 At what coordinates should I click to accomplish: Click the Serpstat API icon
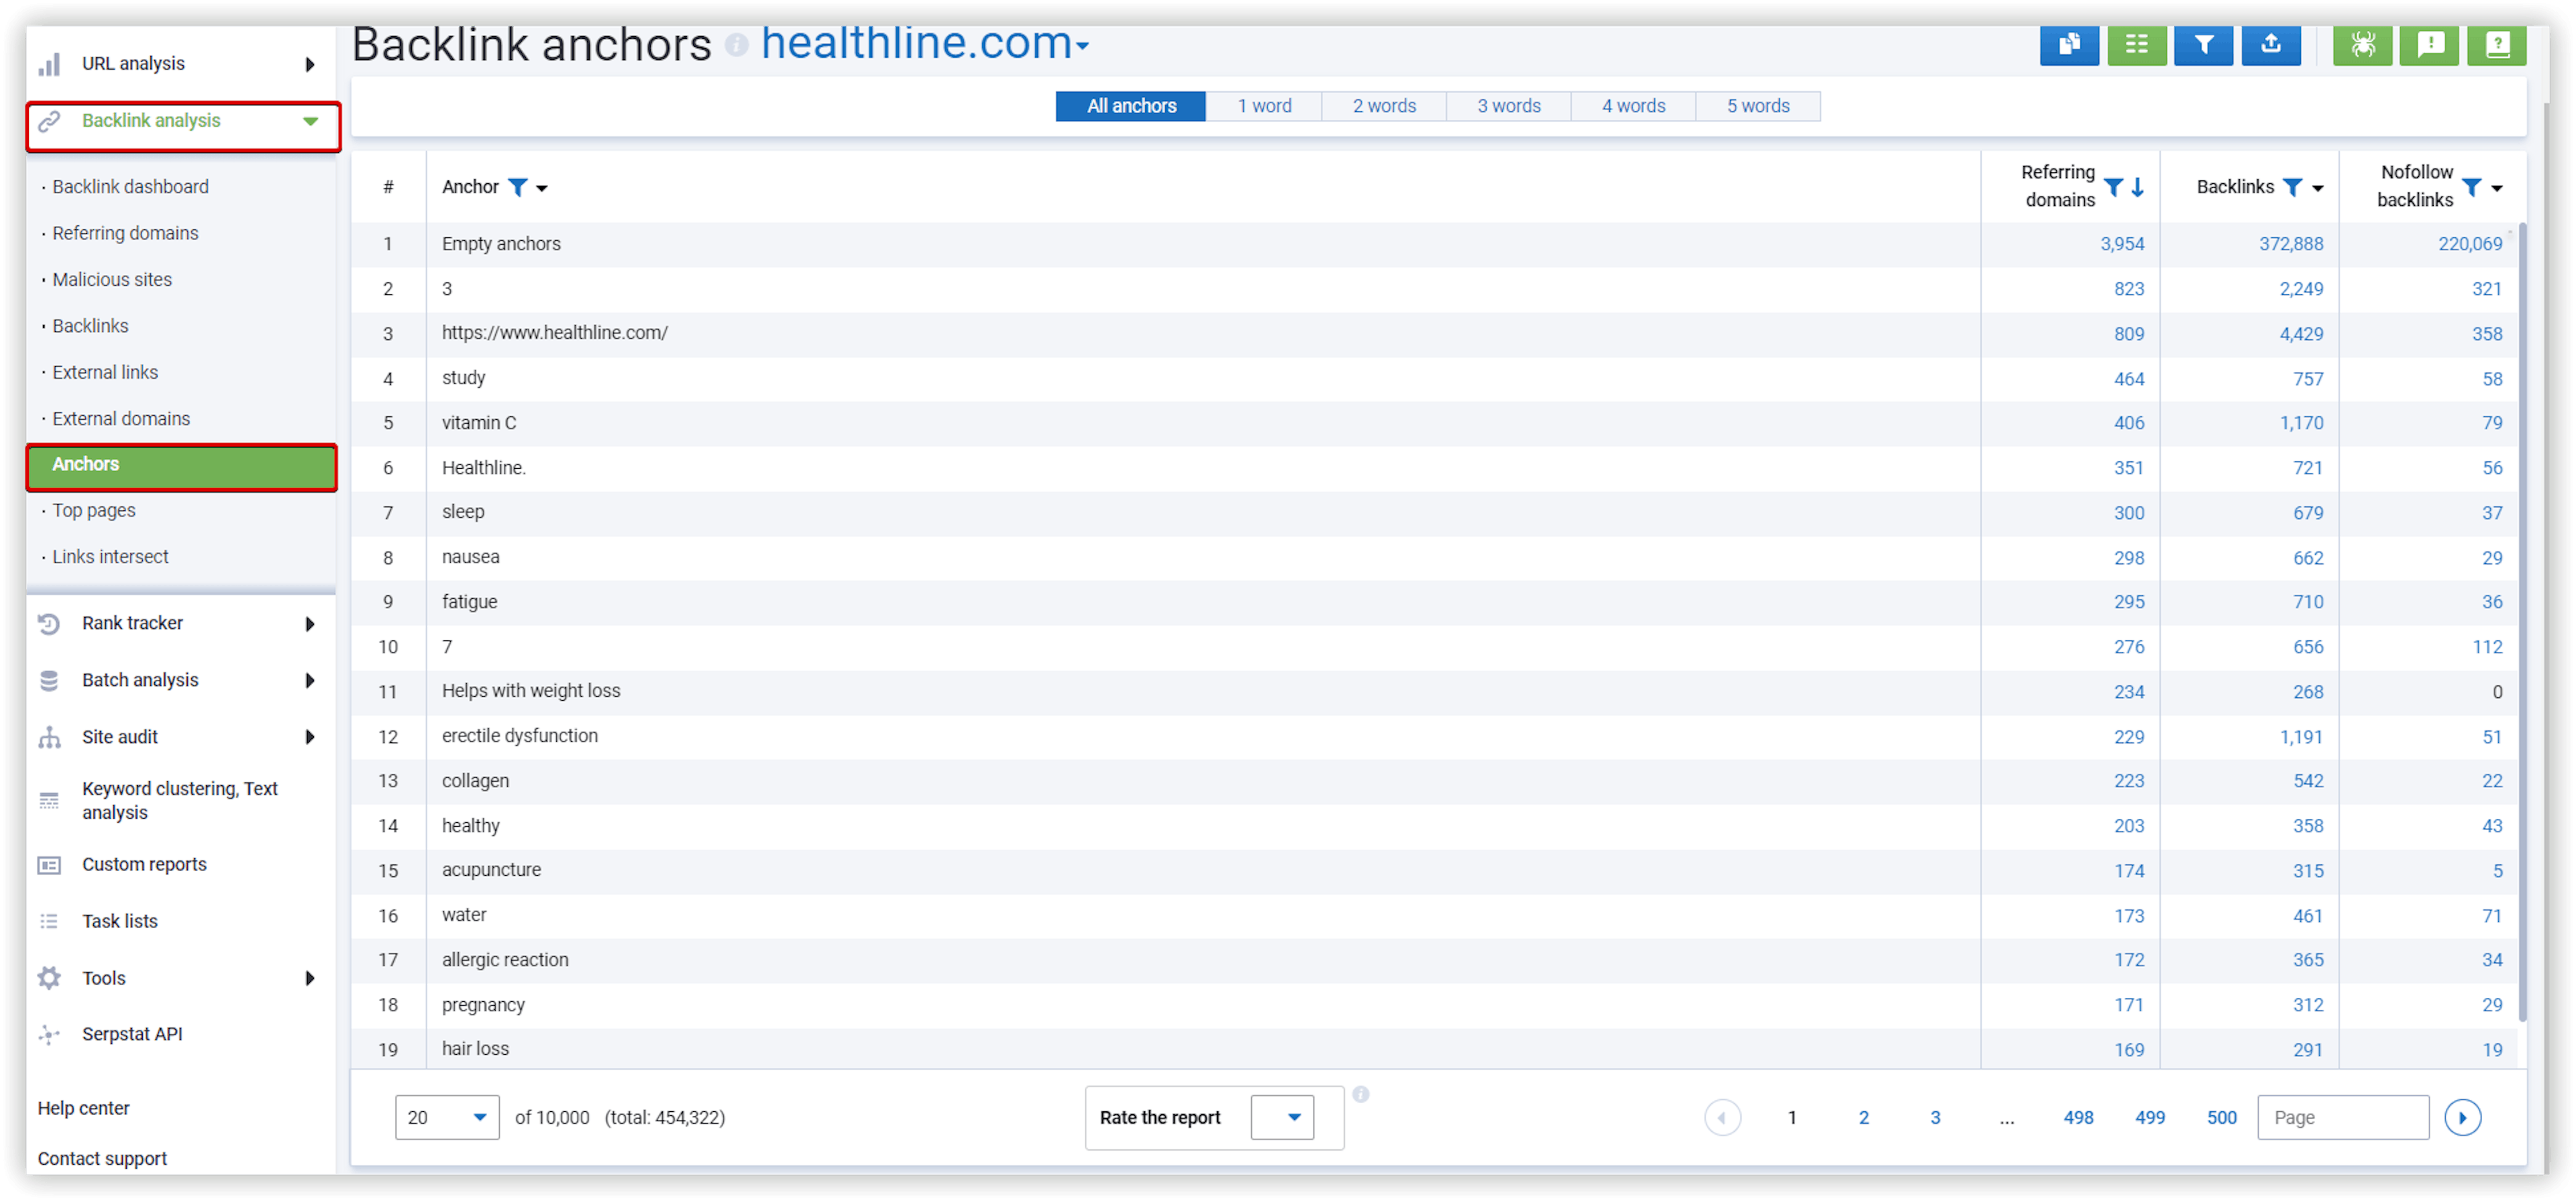tap(49, 1036)
